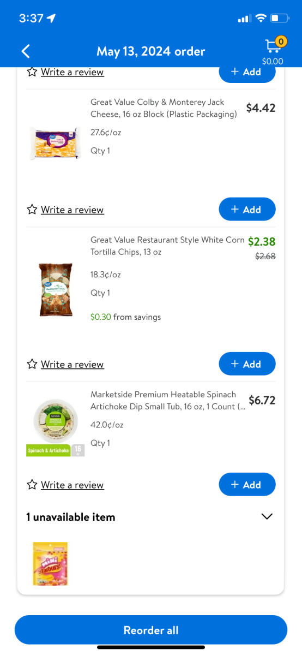The width and height of the screenshot is (302, 655).
Task: Add Spinach Artichoke Dip to cart
Action: point(247,485)
